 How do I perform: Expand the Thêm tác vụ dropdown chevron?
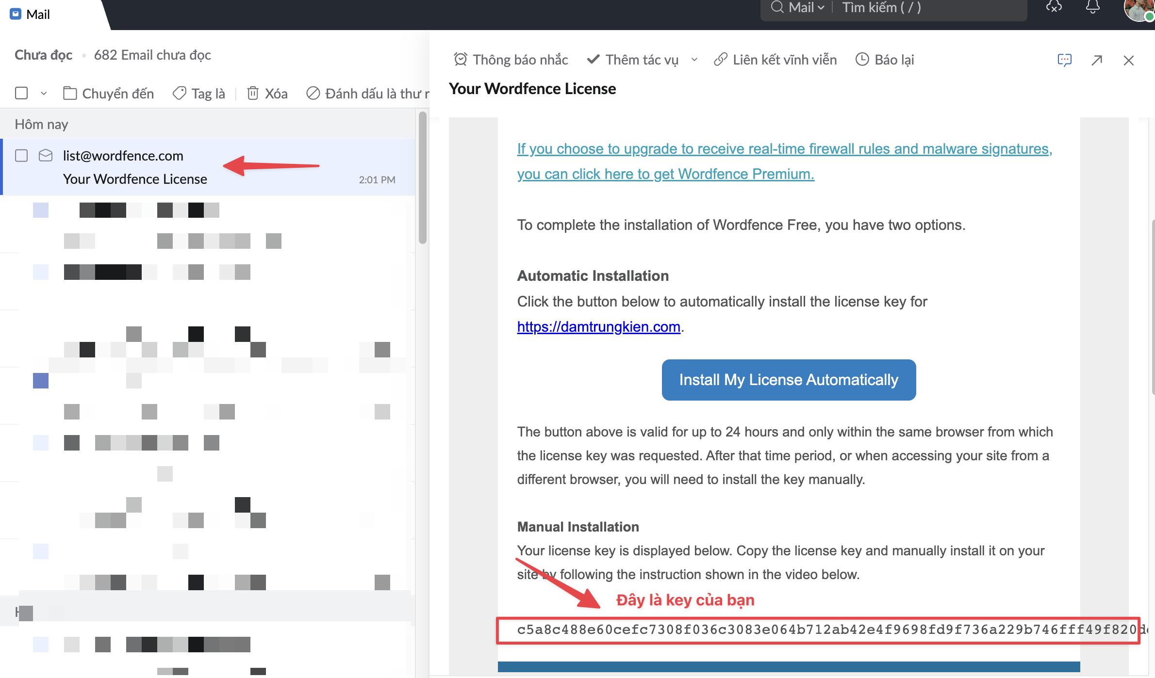coord(694,60)
